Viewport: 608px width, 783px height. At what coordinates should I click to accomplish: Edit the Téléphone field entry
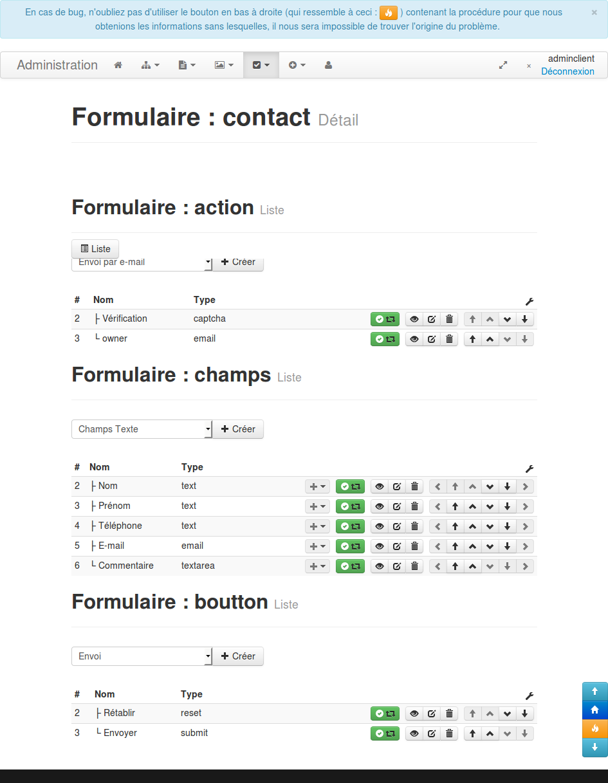[x=397, y=526]
